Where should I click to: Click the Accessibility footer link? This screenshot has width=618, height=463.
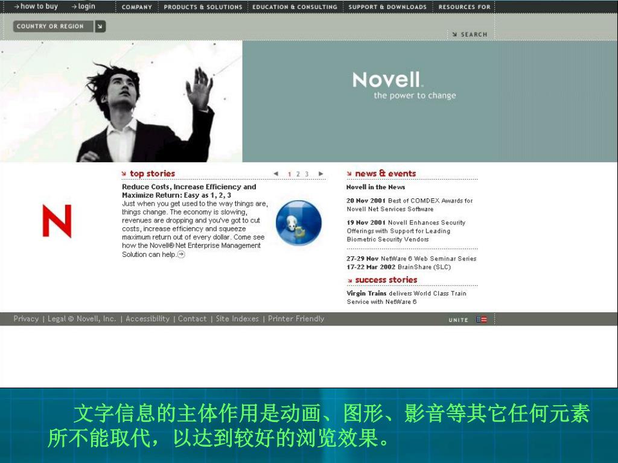pos(147,319)
